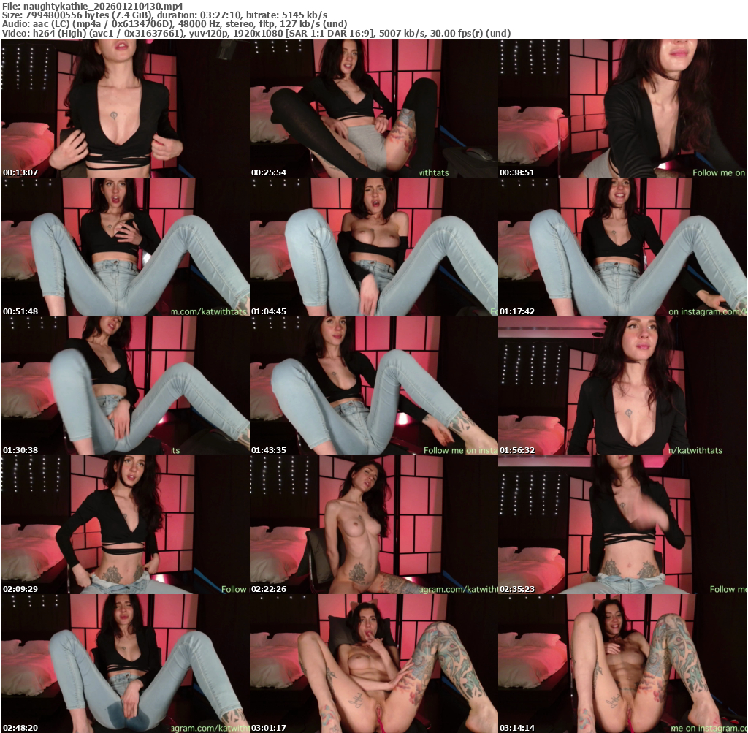Image resolution: width=748 pixels, height=733 pixels.
Task: Open the frame timestamped 02:09:29
Action: (125, 525)
